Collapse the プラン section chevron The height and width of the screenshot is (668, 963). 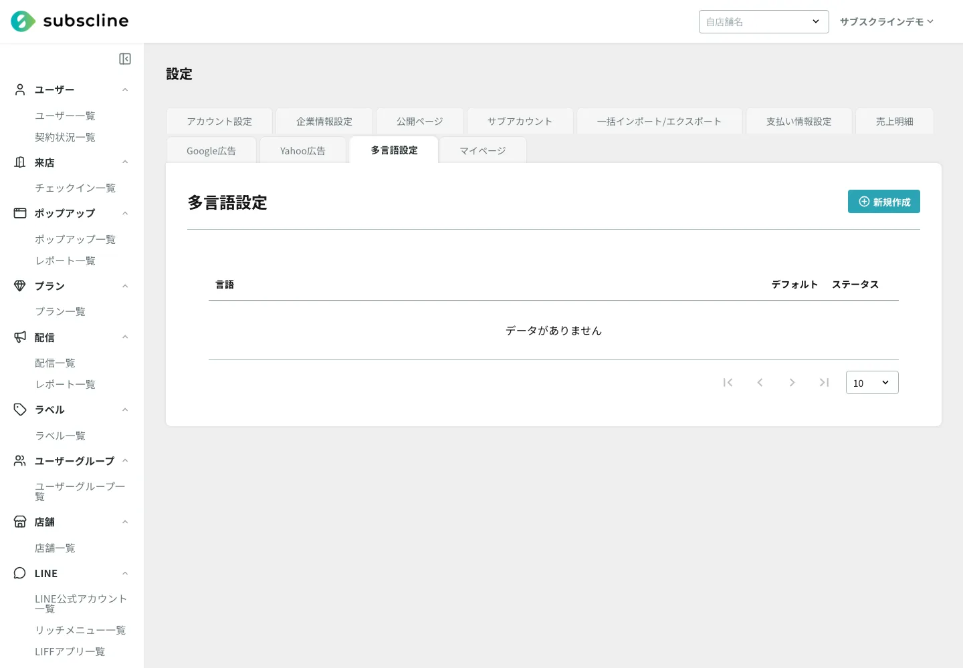(x=125, y=286)
